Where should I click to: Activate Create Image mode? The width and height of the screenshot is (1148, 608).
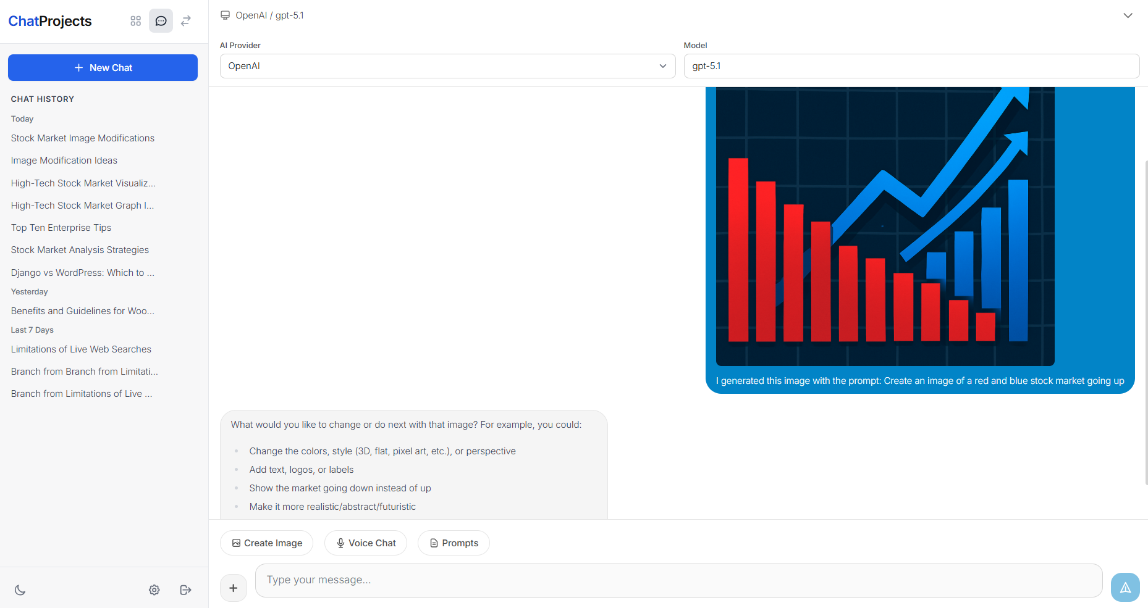pyautogui.click(x=266, y=543)
